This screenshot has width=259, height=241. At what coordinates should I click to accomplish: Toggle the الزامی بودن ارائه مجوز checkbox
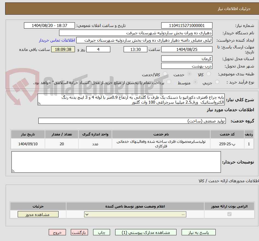(x=229, y=214)
